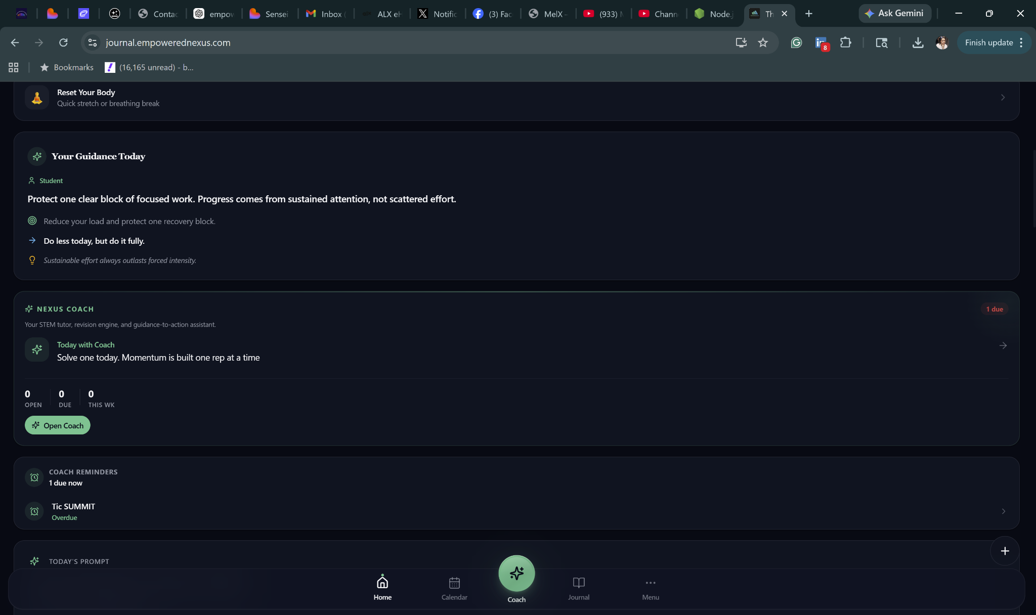1036x615 pixels.
Task: Tap the green Coach sparkle button
Action: [x=516, y=574]
